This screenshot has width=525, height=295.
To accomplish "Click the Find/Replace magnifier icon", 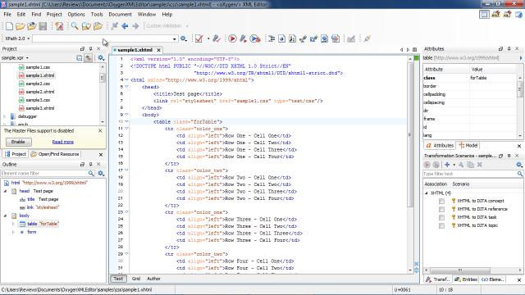I will (75, 26).
